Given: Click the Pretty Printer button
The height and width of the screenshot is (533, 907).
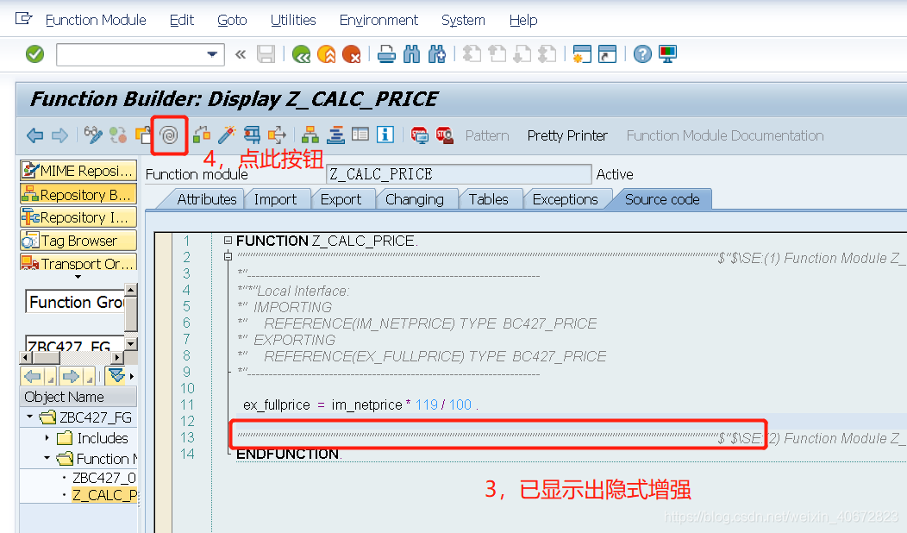Looking at the screenshot, I should tap(567, 135).
